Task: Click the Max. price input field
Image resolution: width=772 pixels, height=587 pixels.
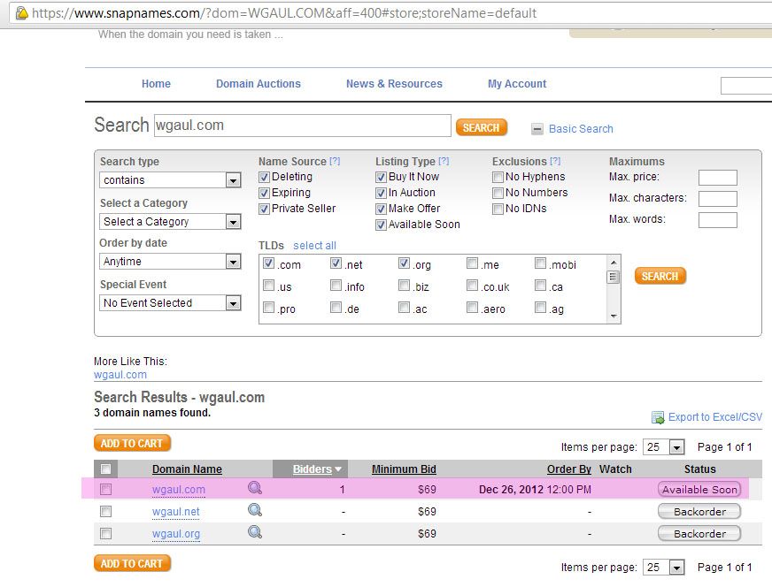Action: click(x=717, y=178)
